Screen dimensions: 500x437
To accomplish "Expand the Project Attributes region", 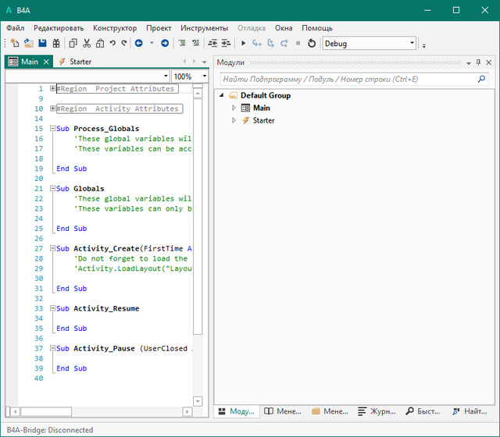I will point(52,89).
